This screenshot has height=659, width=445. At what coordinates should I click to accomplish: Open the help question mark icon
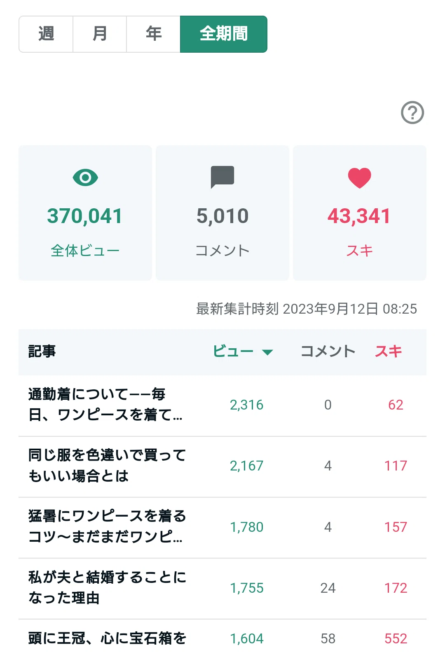point(412,112)
